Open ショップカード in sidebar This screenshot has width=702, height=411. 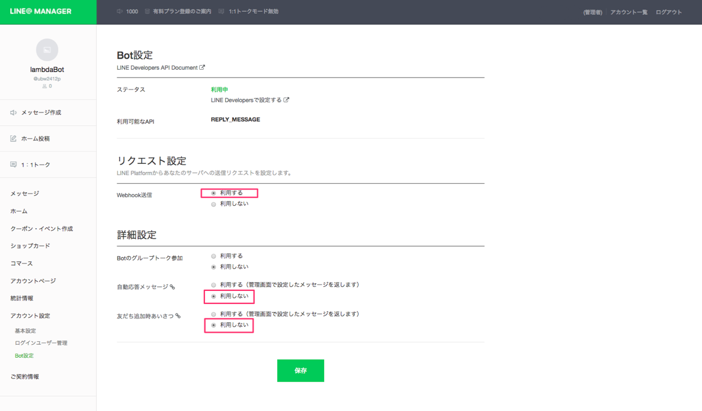(30, 245)
